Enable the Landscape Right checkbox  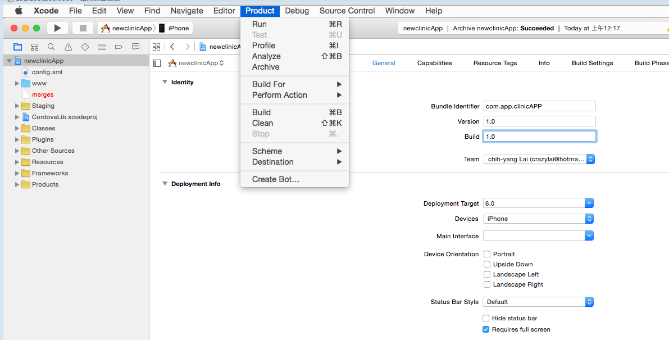(487, 284)
